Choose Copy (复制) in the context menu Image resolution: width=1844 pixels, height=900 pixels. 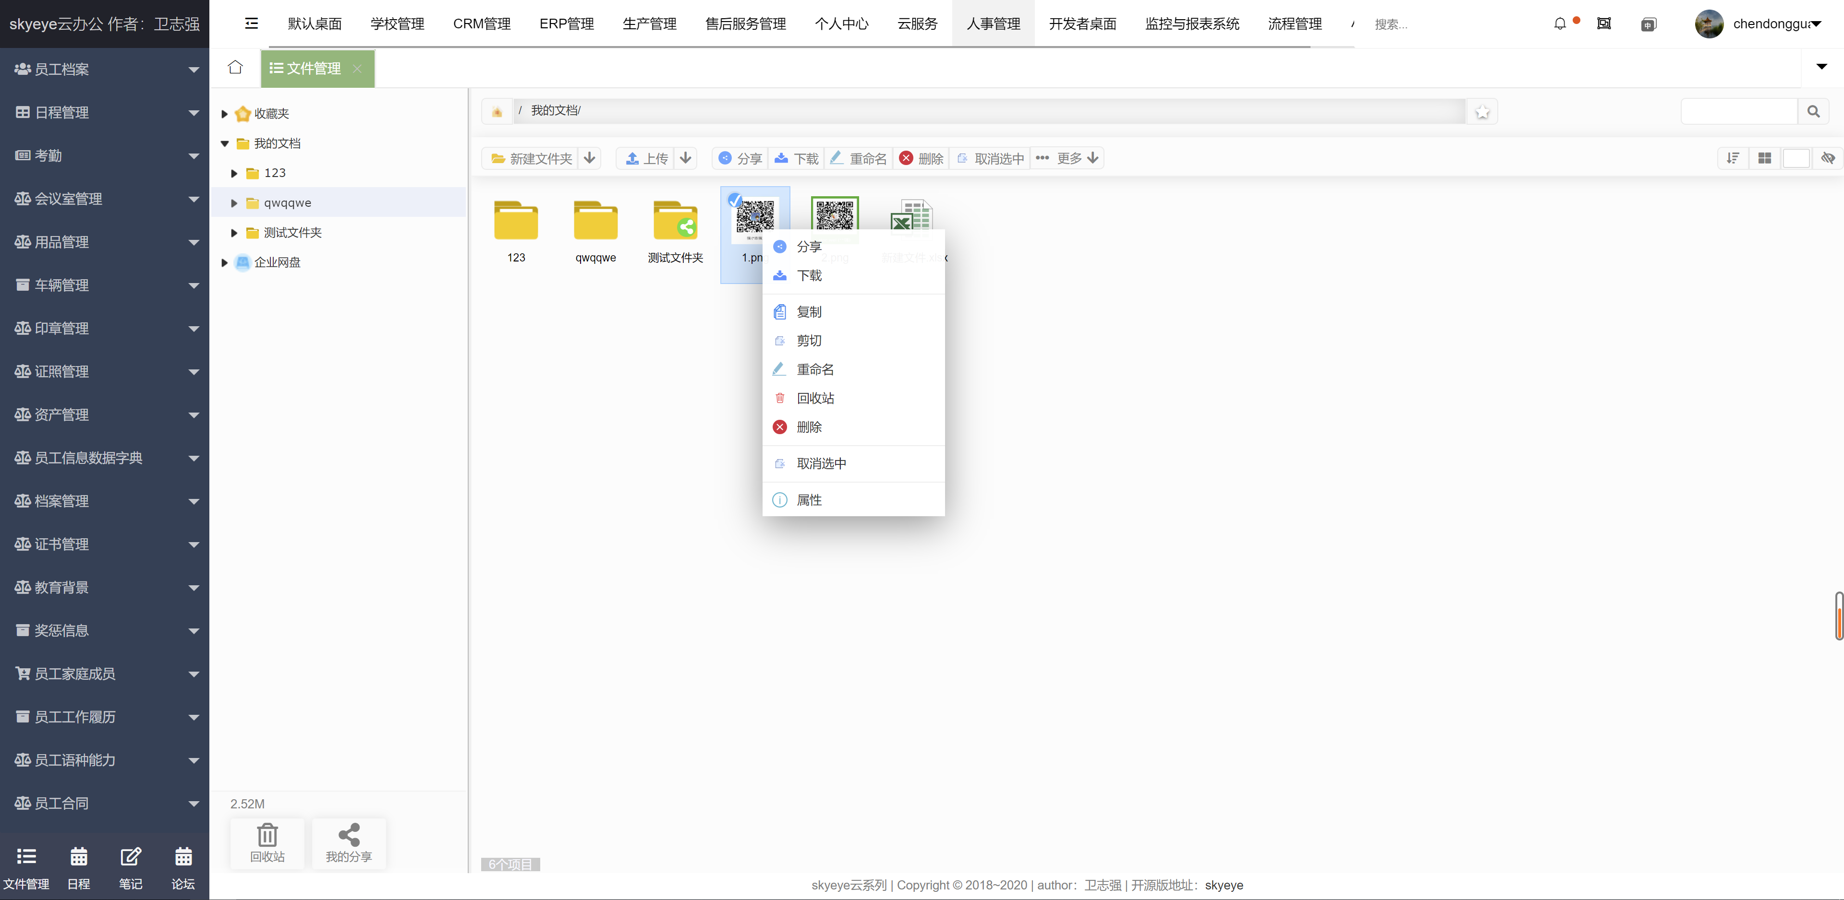coord(853,312)
